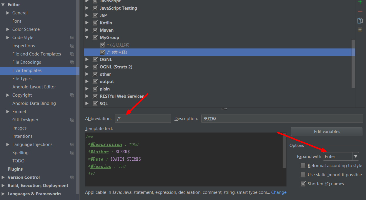The width and height of the screenshot is (366, 200).
Task: Disable the /* (类注释) template checkbox
Action: tap(102, 52)
